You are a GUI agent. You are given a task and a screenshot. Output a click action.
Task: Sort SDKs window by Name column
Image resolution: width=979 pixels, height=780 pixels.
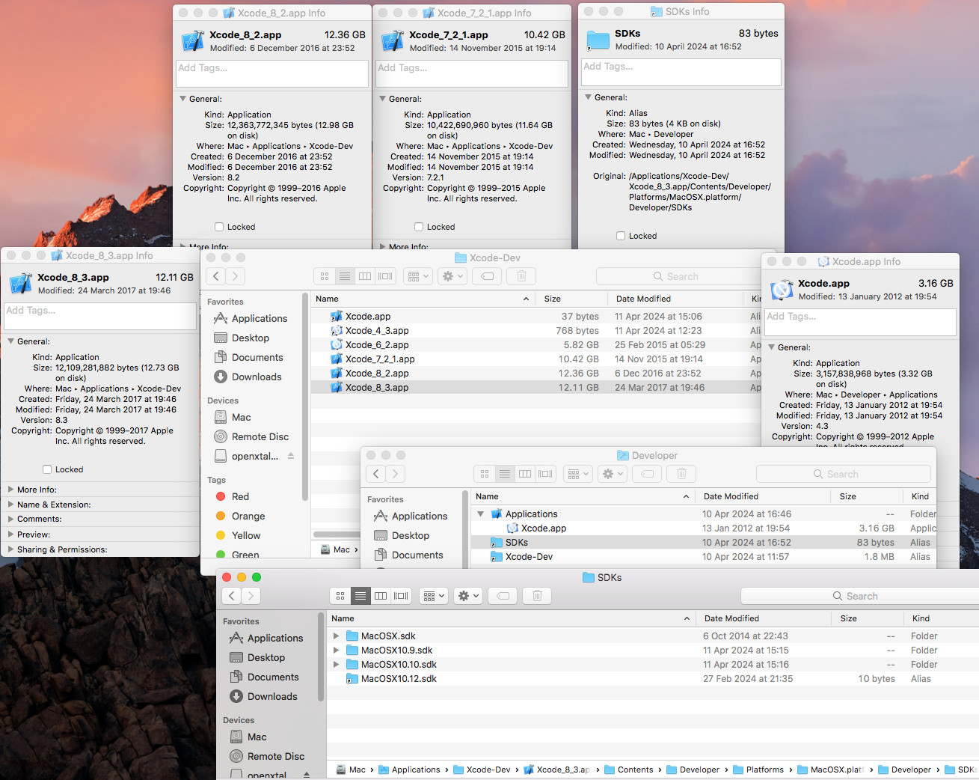(512, 618)
